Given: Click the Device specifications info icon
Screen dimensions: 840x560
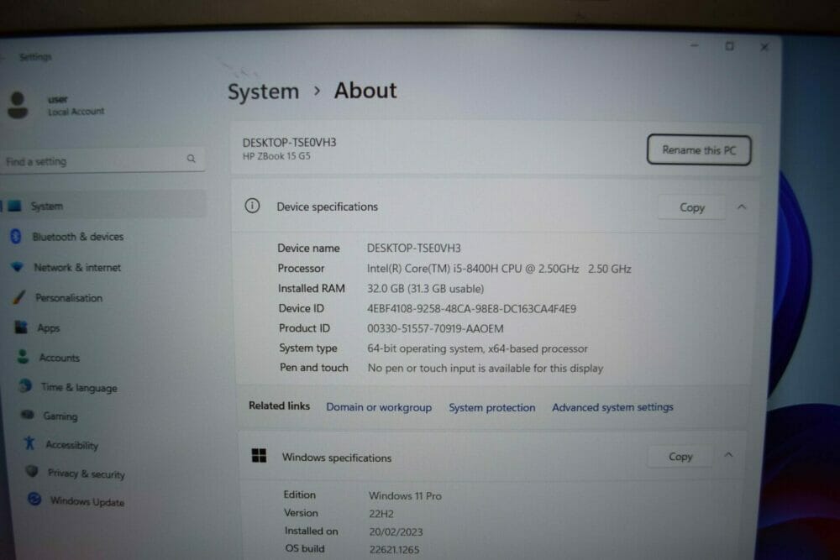Looking at the screenshot, I should (x=252, y=206).
